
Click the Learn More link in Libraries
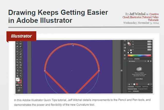[x=139, y=79]
